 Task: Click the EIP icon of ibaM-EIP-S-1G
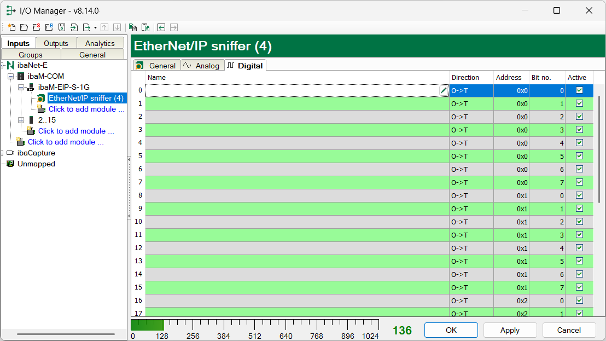[x=31, y=88]
